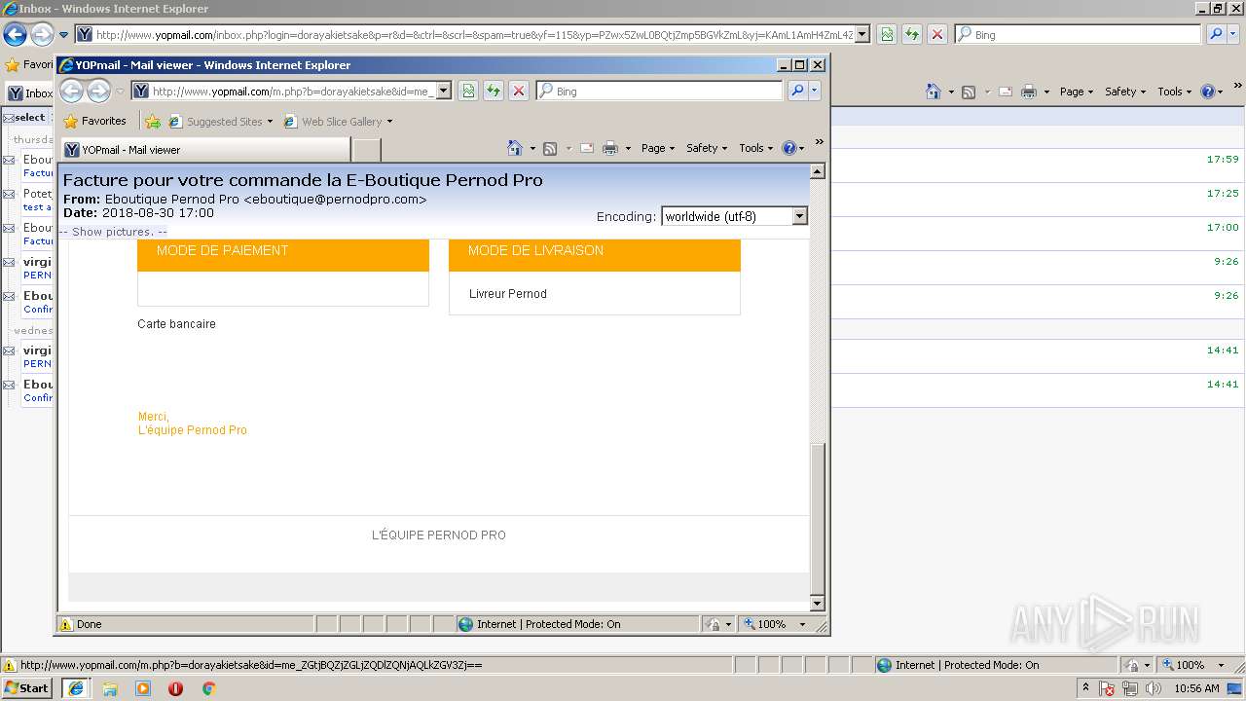Open Web Slice Gallery in Mail viewer
Image resolution: width=1246 pixels, height=701 pixels.
(x=338, y=122)
